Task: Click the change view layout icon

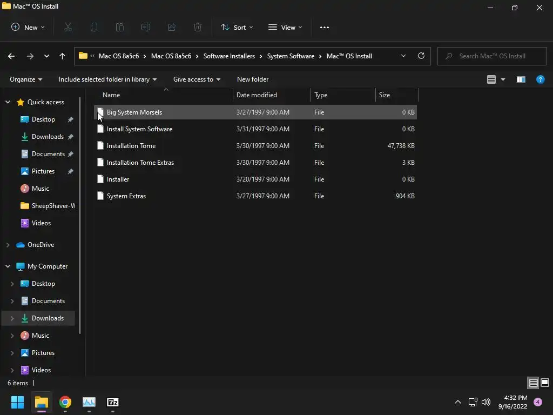Action: (x=491, y=79)
